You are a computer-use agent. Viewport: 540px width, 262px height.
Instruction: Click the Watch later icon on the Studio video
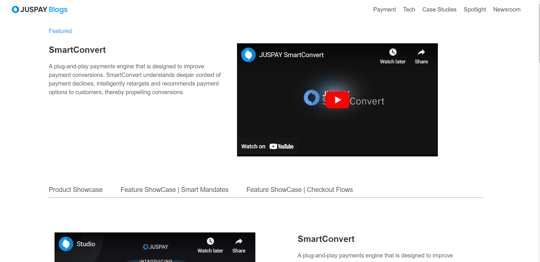click(210, 241)
